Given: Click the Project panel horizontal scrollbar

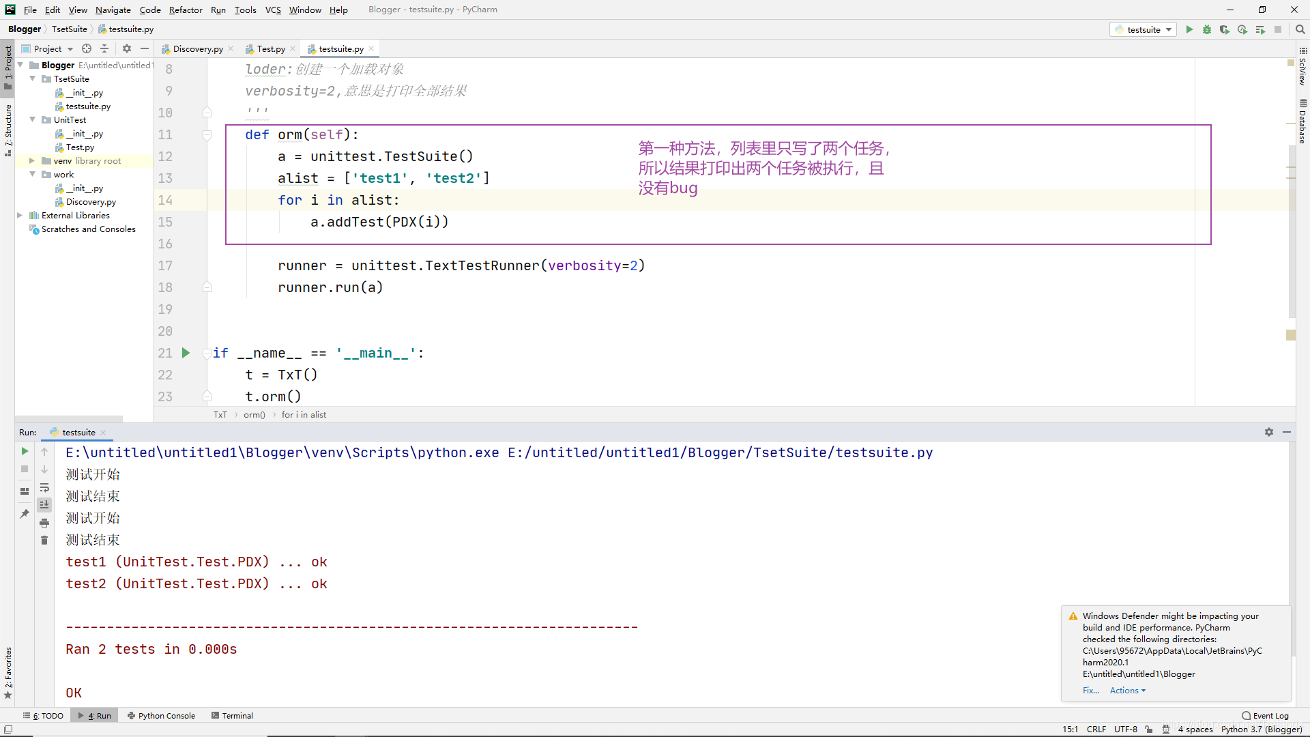Looking at the screenshot, I should [x=70, y=418].
